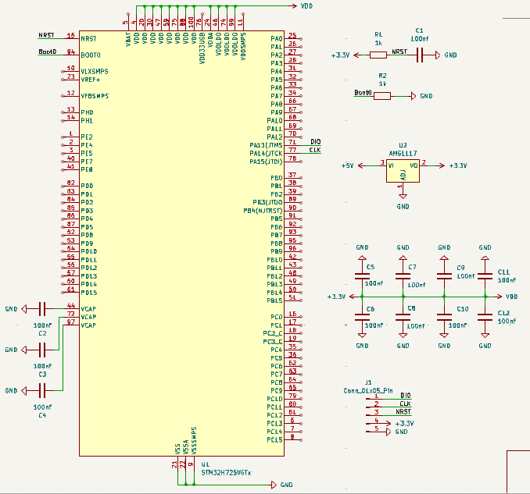Select the Boot0 label left of R2
The image size is (530, 494).
coord(363,92)
